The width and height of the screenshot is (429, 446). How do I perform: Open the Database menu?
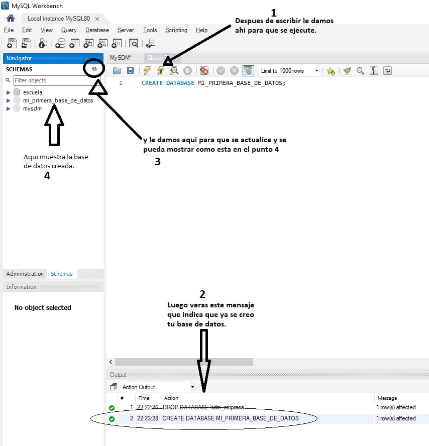click(x=97, y=30)
